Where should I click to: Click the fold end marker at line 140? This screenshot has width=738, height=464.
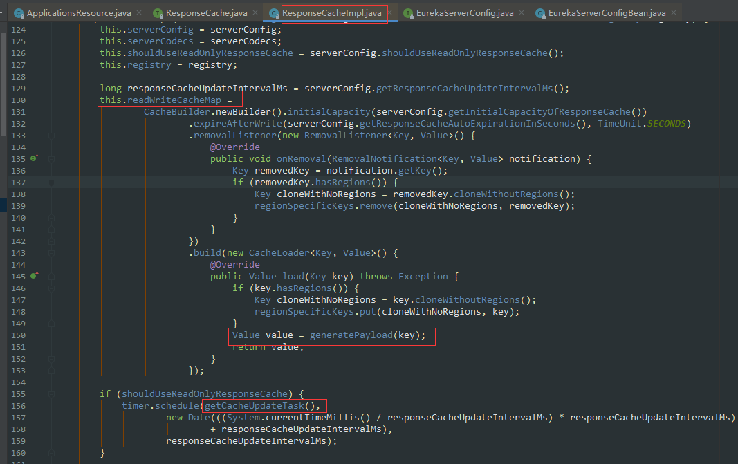pos(51,218)
